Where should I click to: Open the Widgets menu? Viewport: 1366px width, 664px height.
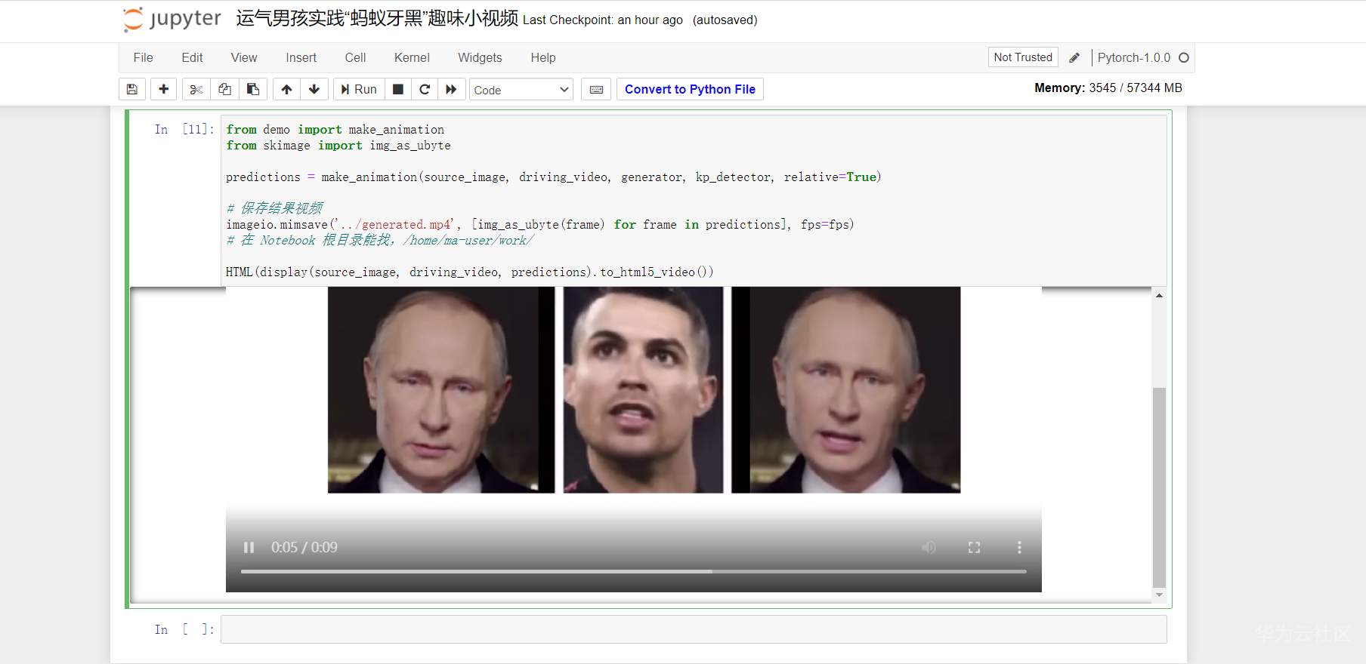click(480, 57)
